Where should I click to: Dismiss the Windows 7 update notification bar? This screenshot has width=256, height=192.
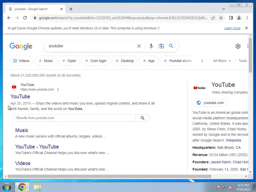(246, 28)
